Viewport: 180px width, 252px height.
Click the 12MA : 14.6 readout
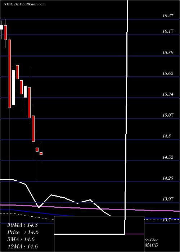[22, 246]
